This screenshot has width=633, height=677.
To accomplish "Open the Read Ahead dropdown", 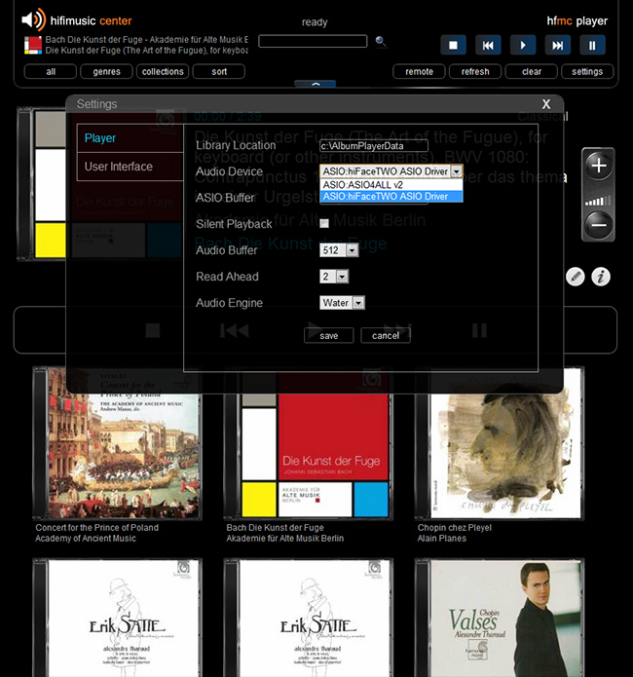I will click(334, 277).
